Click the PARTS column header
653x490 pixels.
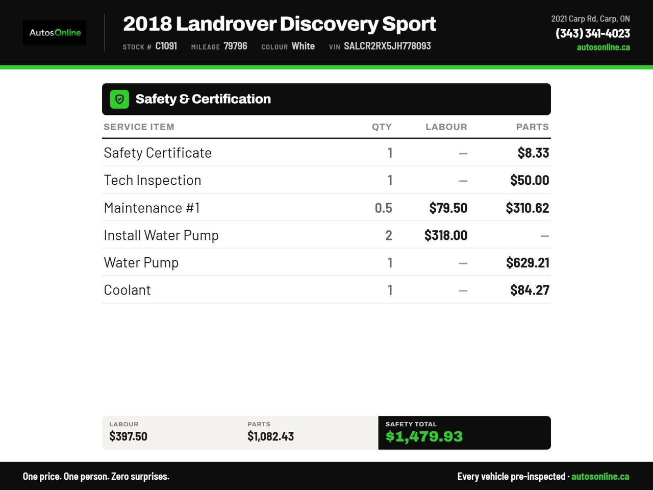click(533, 127)
